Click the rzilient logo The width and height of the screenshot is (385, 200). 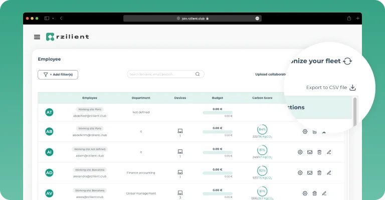click(x=68, y=36)
